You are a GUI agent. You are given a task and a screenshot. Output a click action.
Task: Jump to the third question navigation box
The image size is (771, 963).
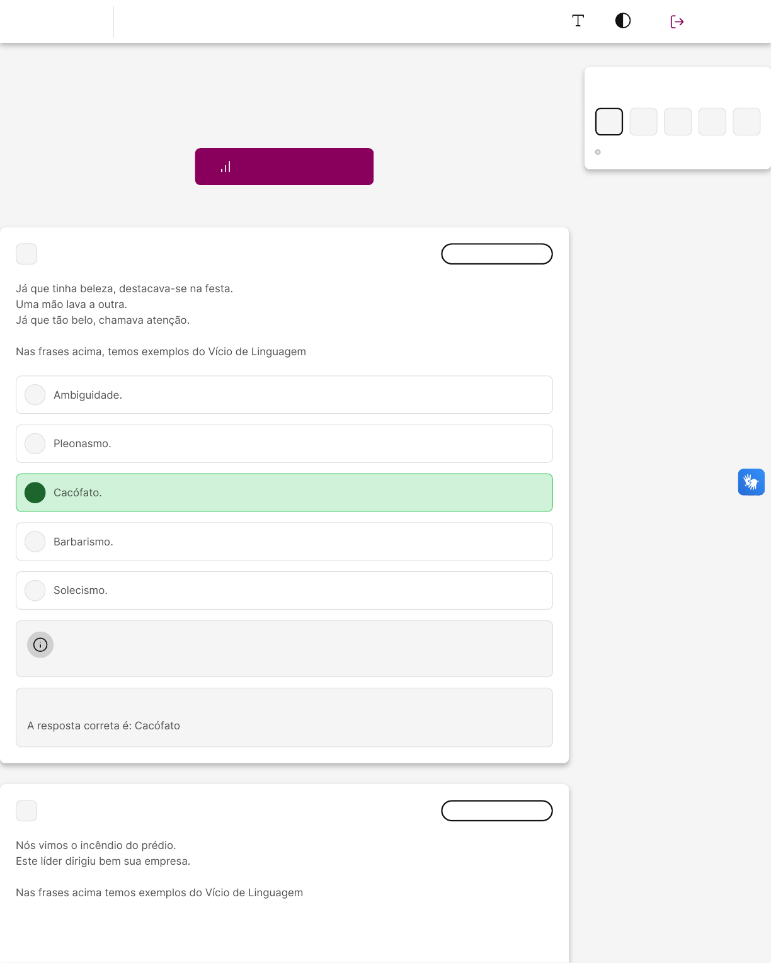(x=678, y=122)
